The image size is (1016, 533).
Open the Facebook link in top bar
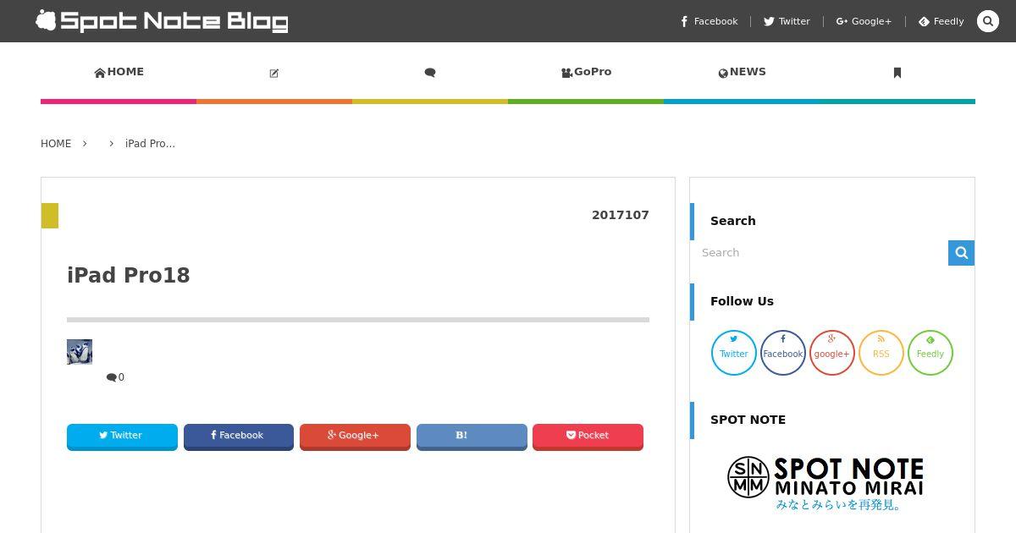point(710,21)
